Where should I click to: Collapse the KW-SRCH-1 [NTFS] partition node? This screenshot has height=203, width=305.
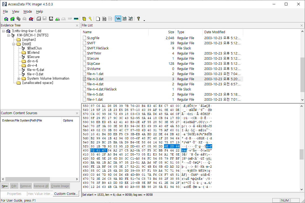click(8, 35)
